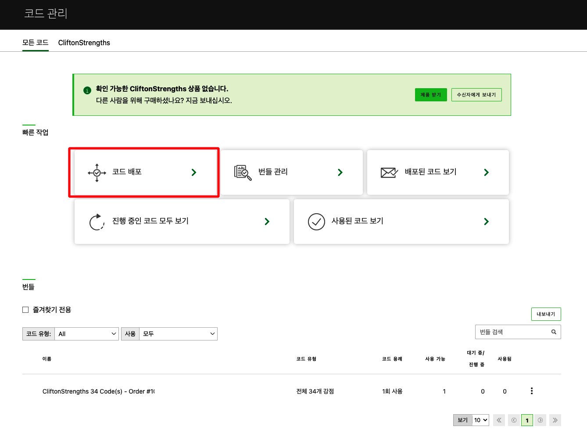Select page 1 in pagination
Screen dimensions: 587x437
coord(527,420)
